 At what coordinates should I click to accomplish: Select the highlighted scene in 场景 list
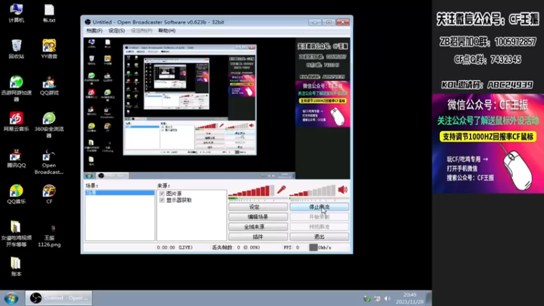pyautogui.click(x=120, y=193)
